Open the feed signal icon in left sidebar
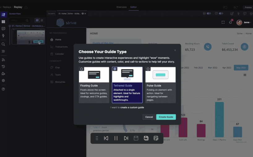This screenshot has height=157, width=253. (3, 60)
